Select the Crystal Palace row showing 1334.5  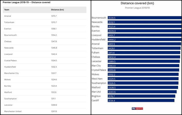[45, 60]
